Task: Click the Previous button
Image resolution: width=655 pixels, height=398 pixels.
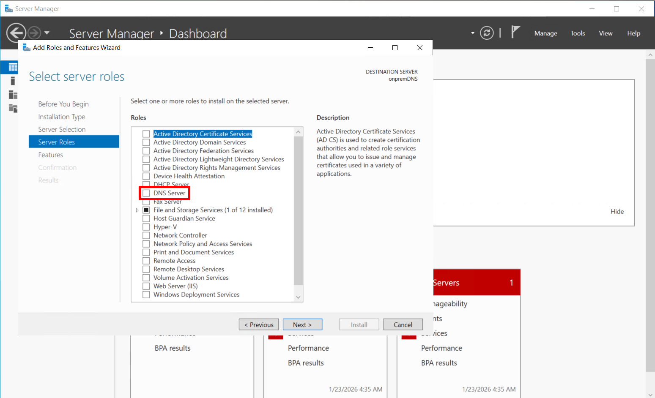Action: [259, 324]
